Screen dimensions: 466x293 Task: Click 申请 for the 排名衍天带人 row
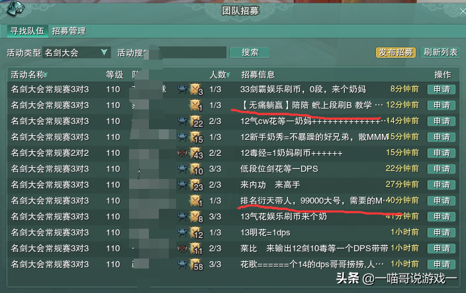pos(442,201)
